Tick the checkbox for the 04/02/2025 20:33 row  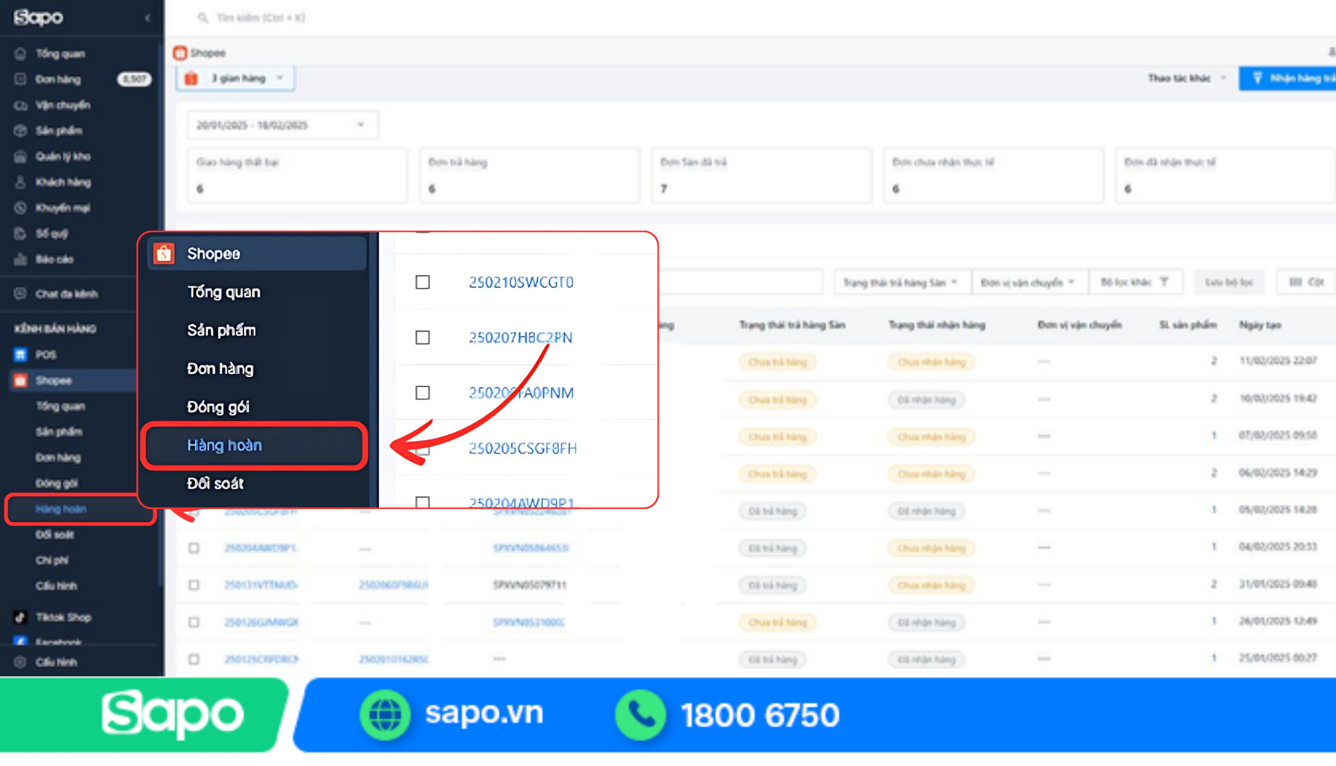tap(194, 548)
